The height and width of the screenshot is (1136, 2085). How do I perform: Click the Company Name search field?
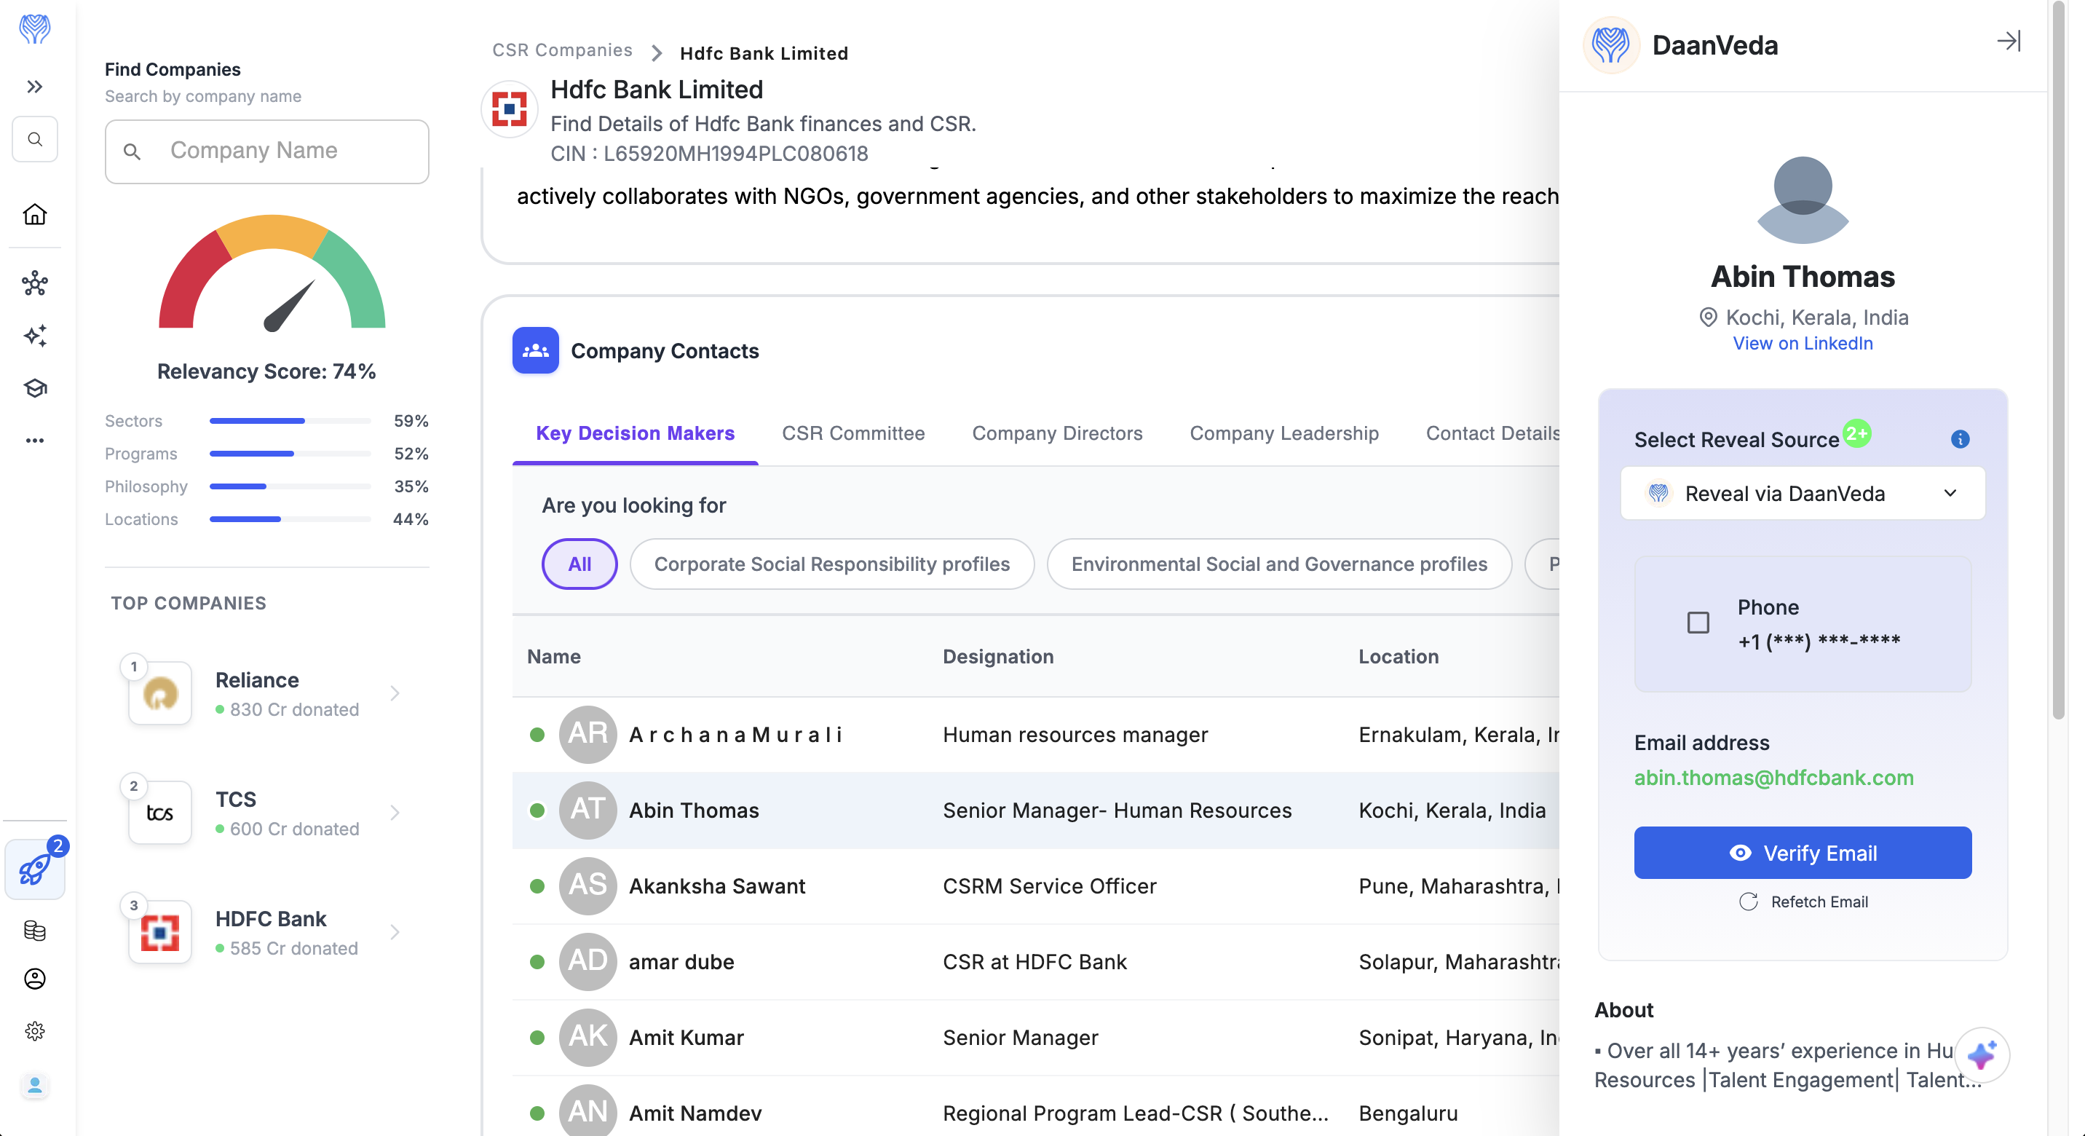click(x=266, y=151)
